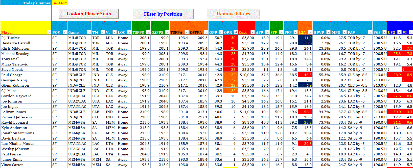Open the Cost column filter dropdown
The height and width of the screenshot is (168, 413).
(x=253, y=32)
